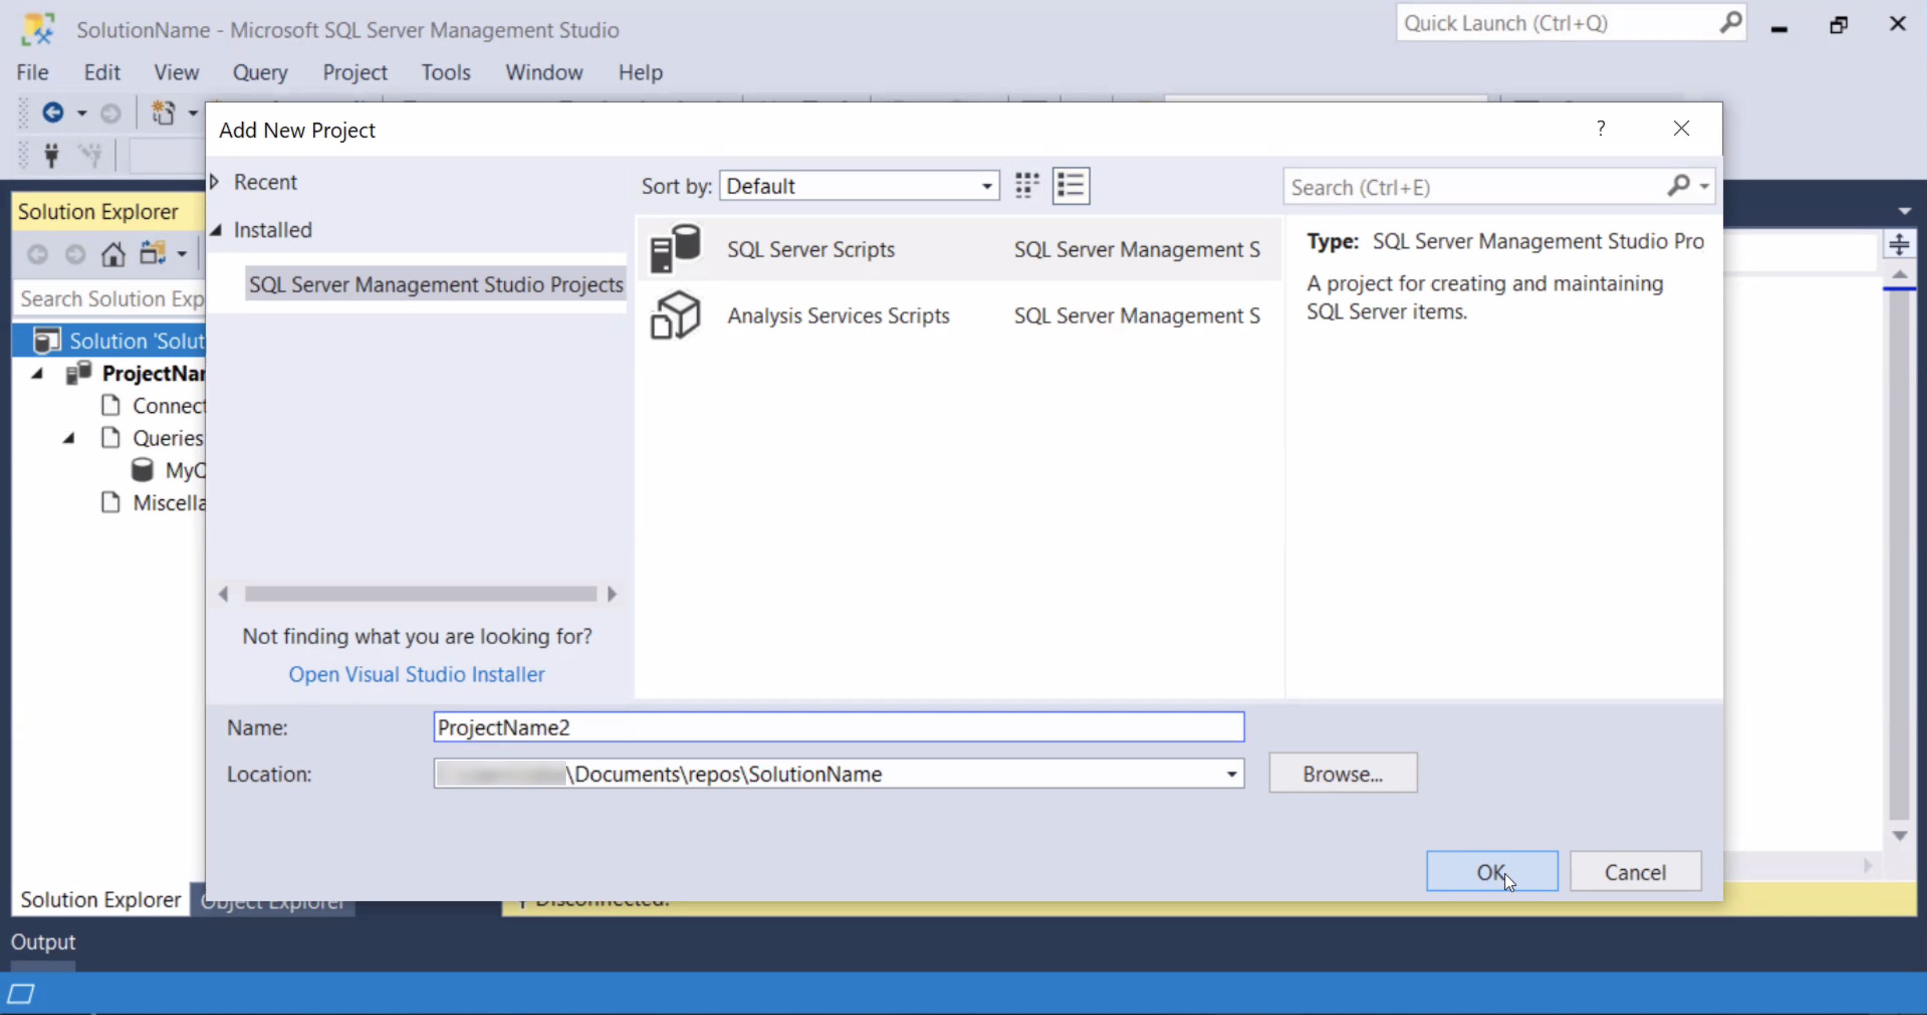
Task: Click the dialog search magnifier icon
Action: 1678,185
